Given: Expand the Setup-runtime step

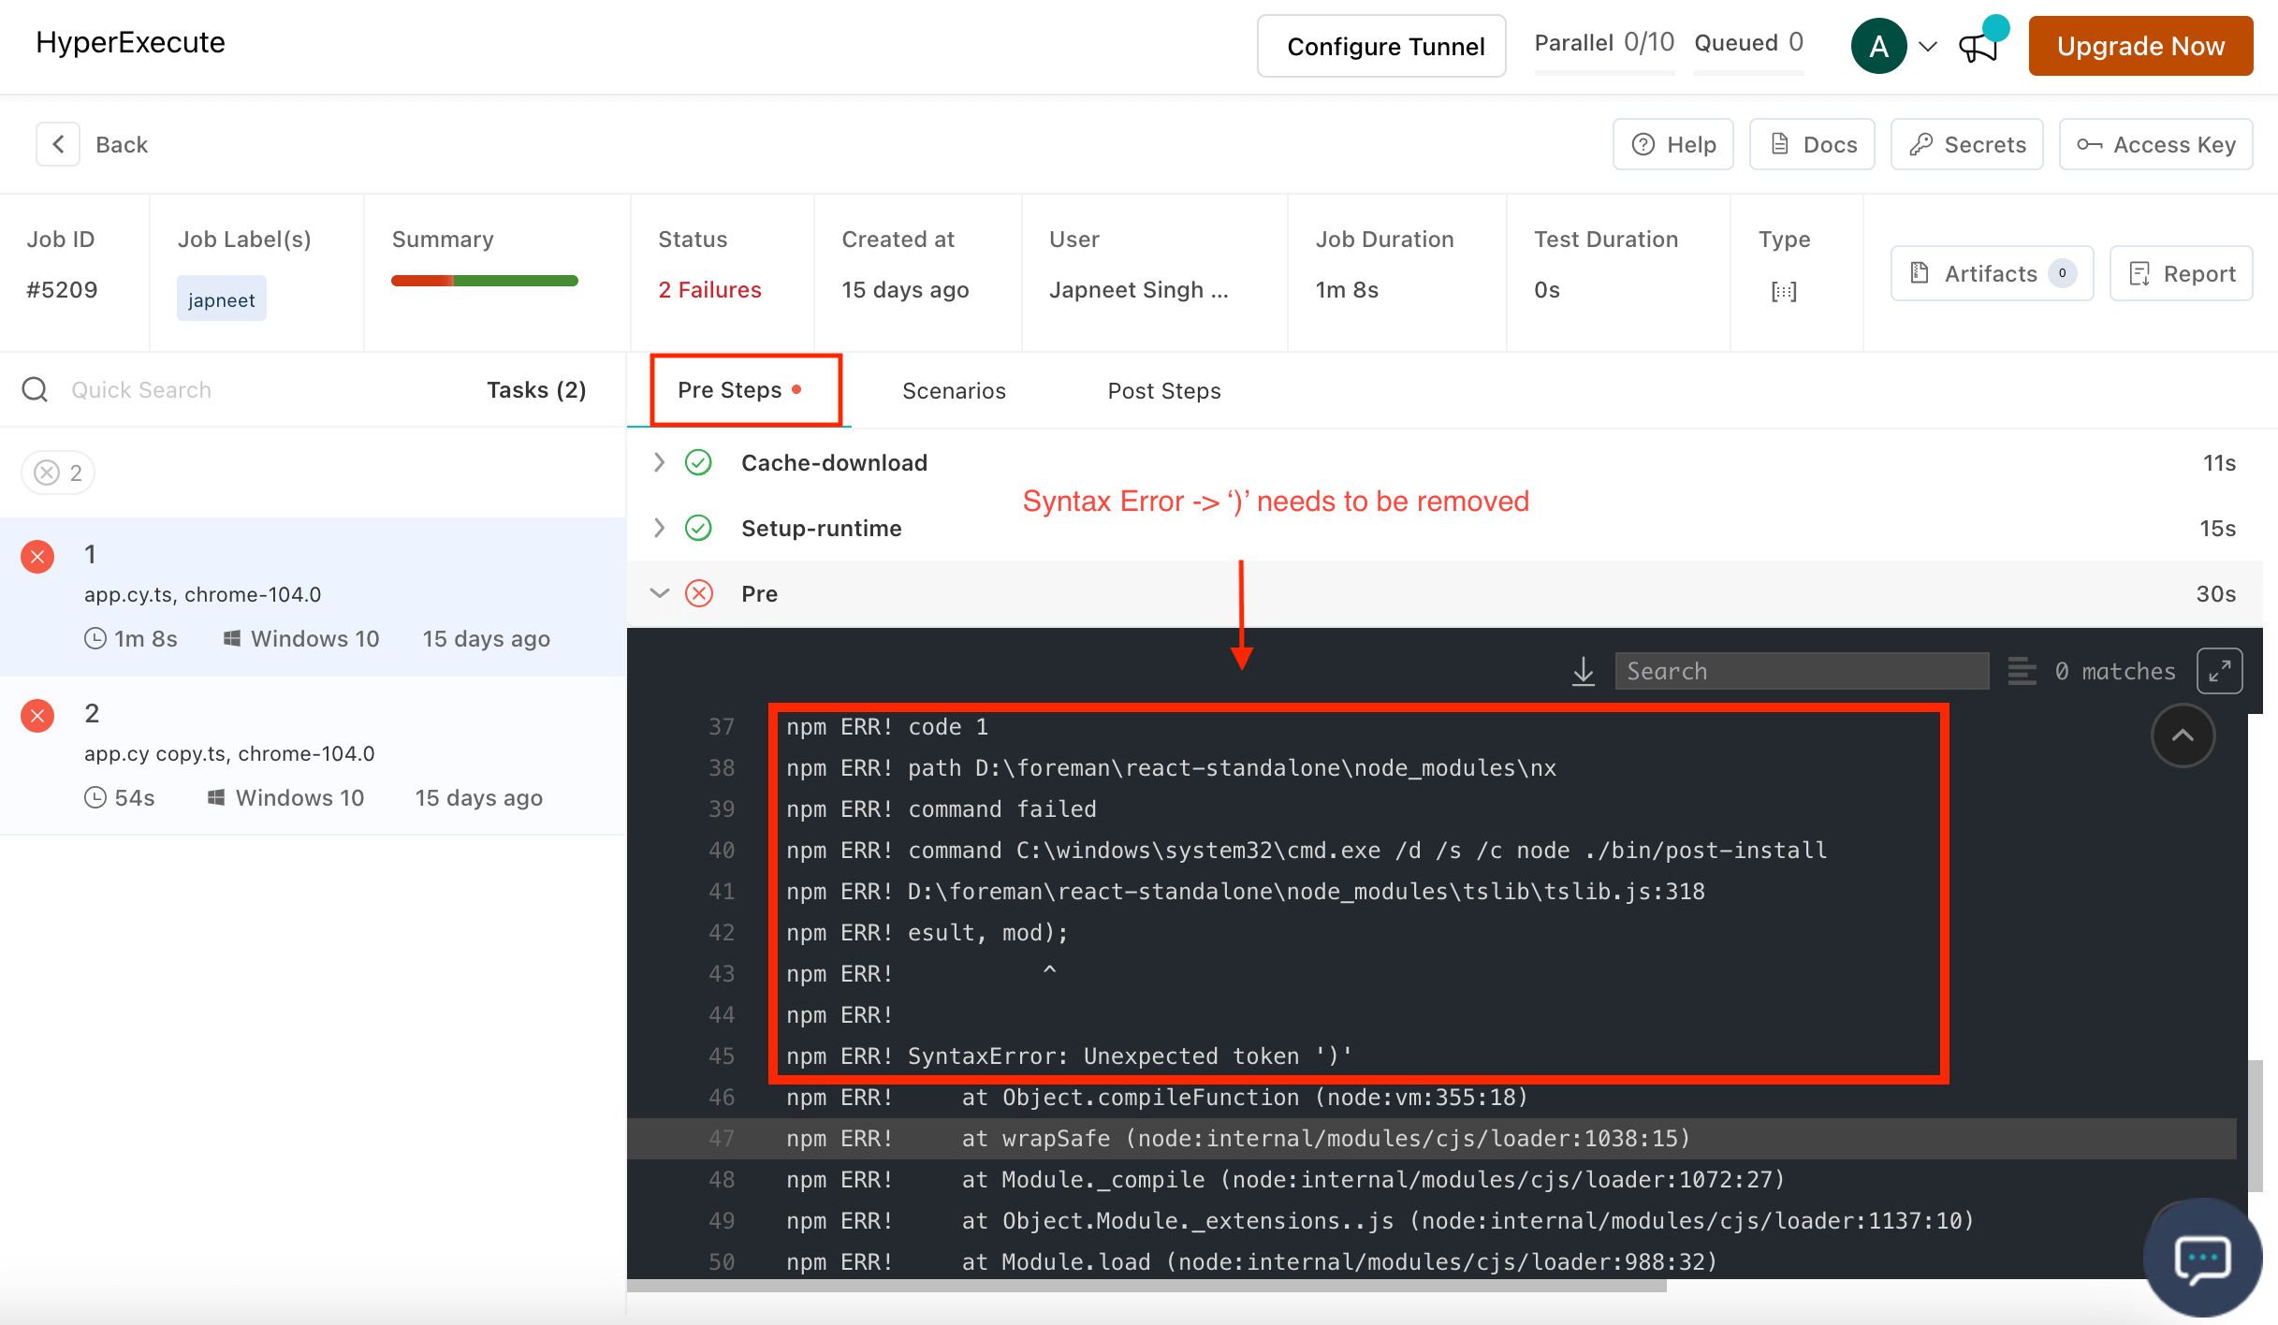Looking at the screenshot, I should [659, 528].
